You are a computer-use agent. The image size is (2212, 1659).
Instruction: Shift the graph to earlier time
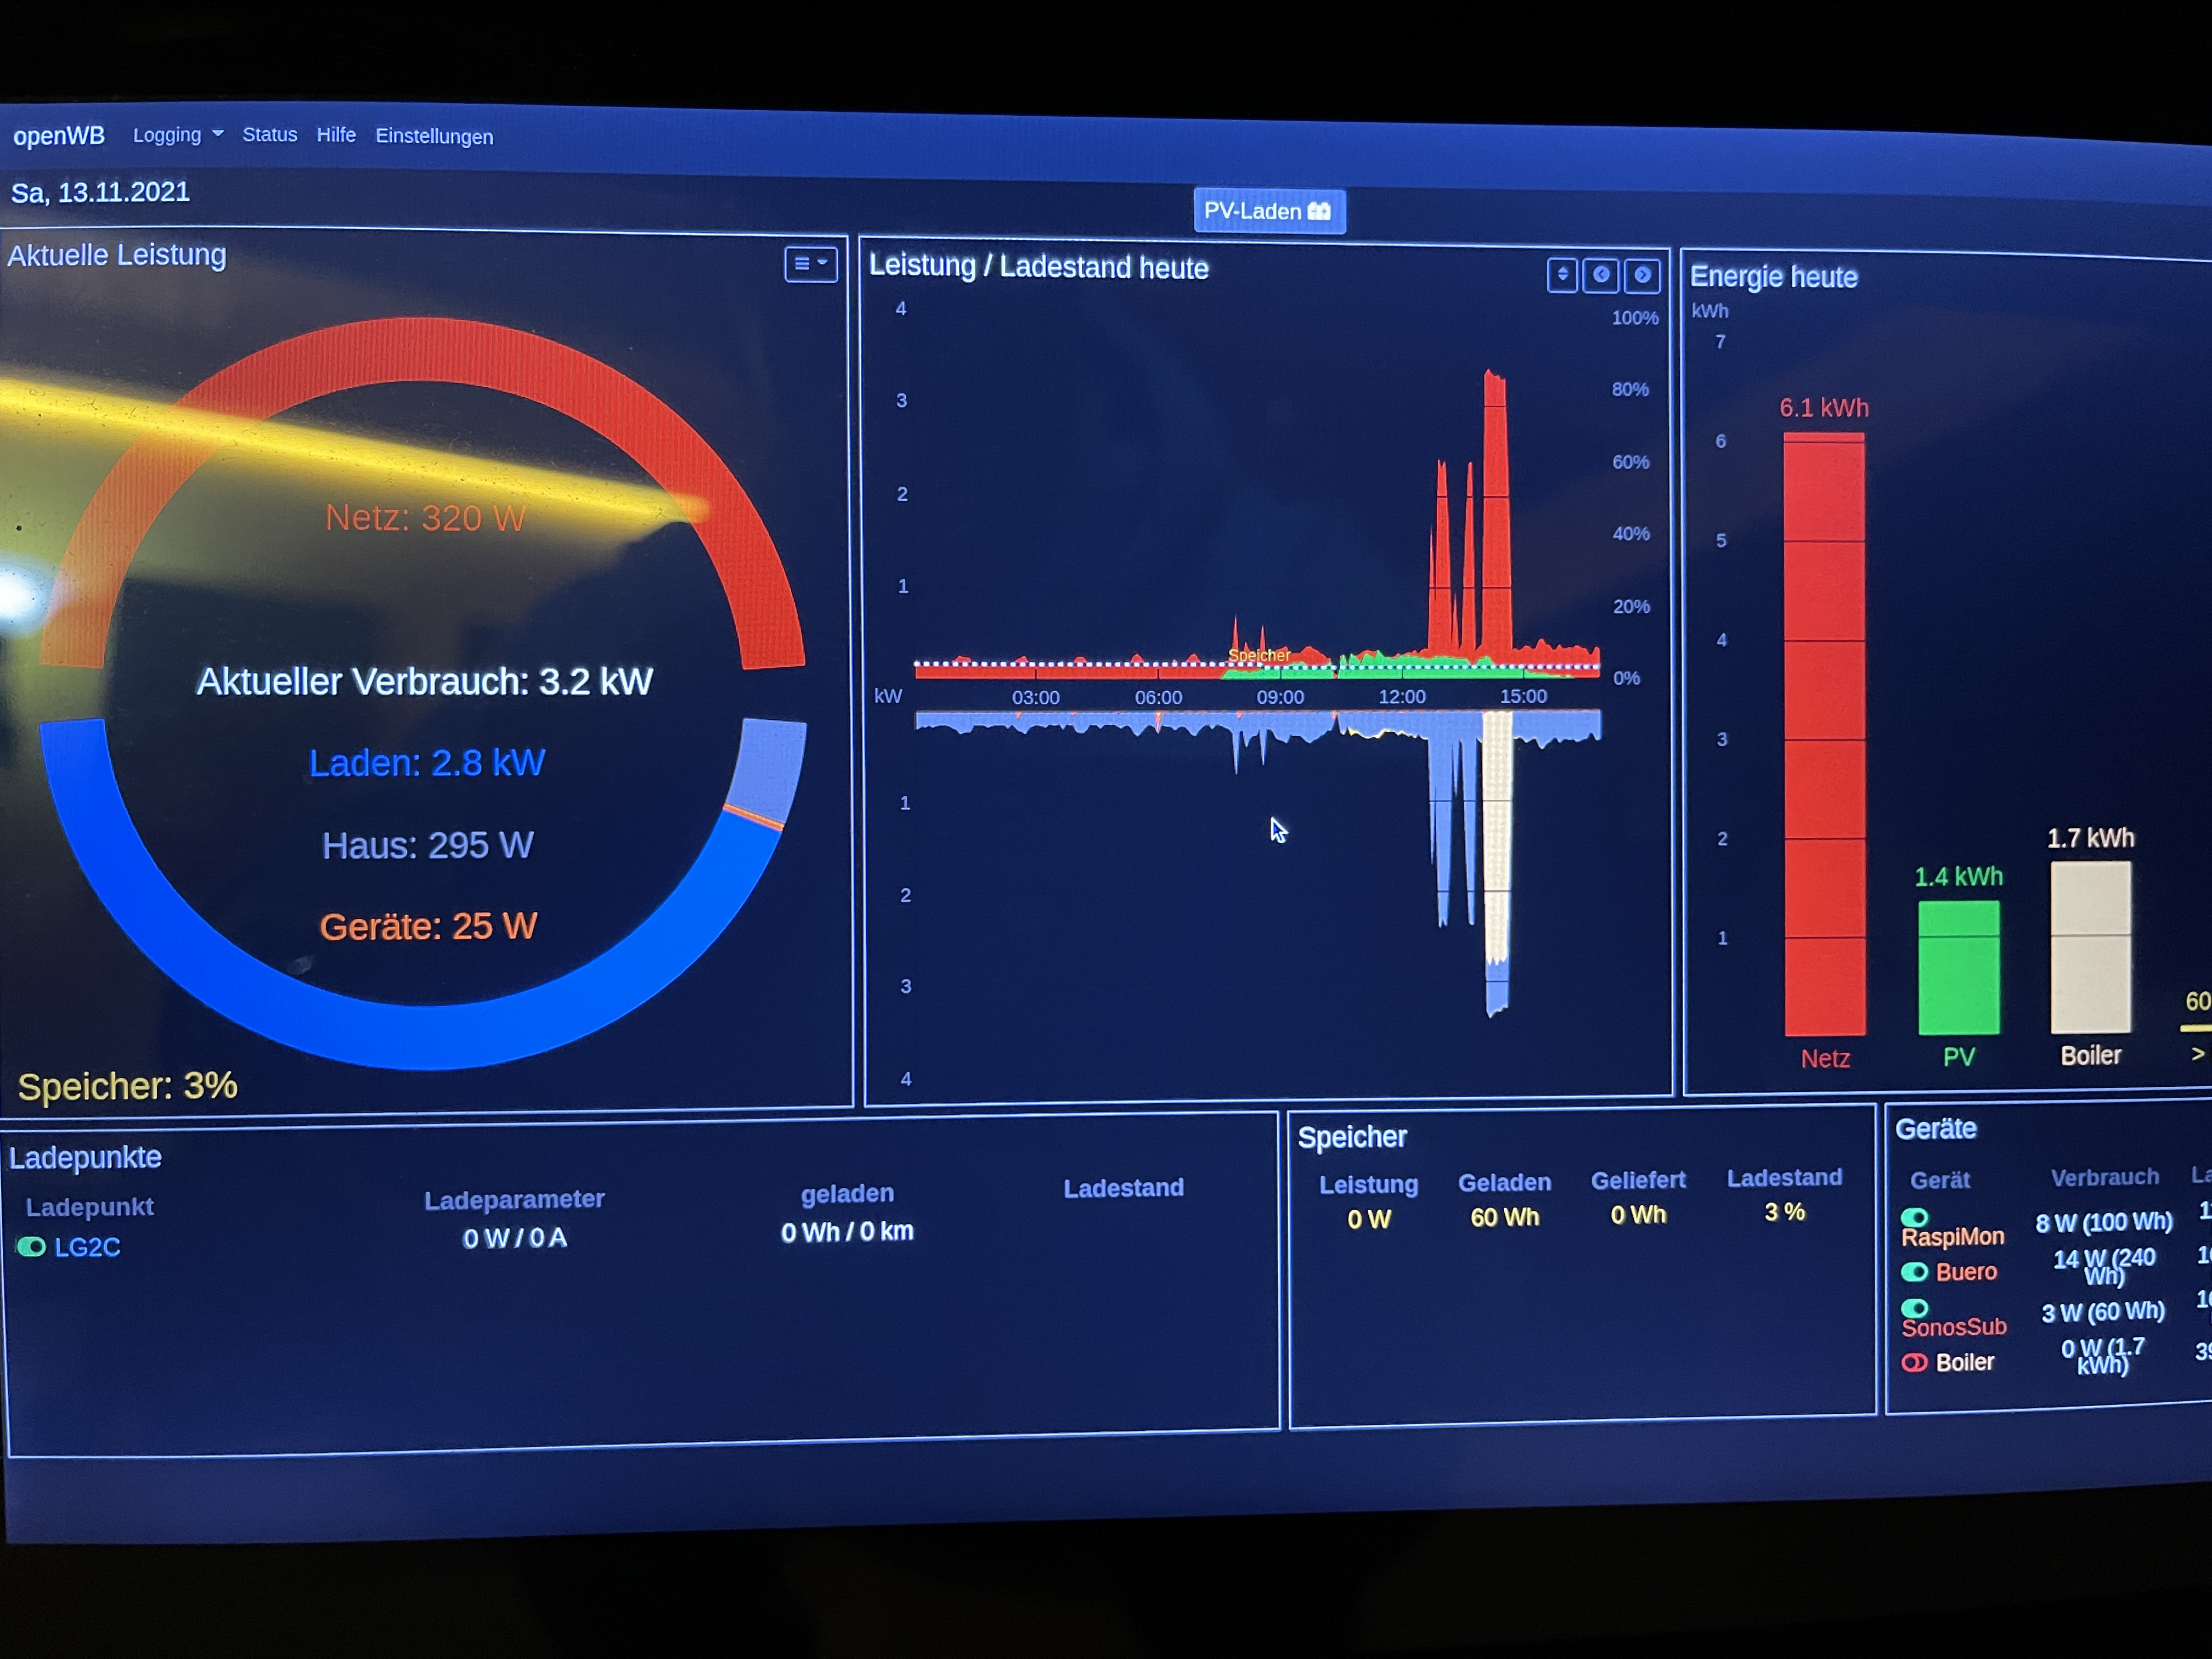pos(1601,275)
